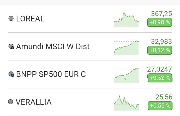
Task: Click the VERALLIA price 25,56
Action: pos(164,97)
